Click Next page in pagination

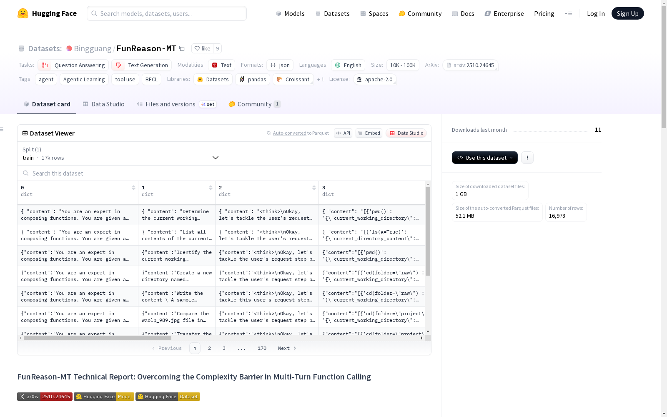click(x=287, y=348)
